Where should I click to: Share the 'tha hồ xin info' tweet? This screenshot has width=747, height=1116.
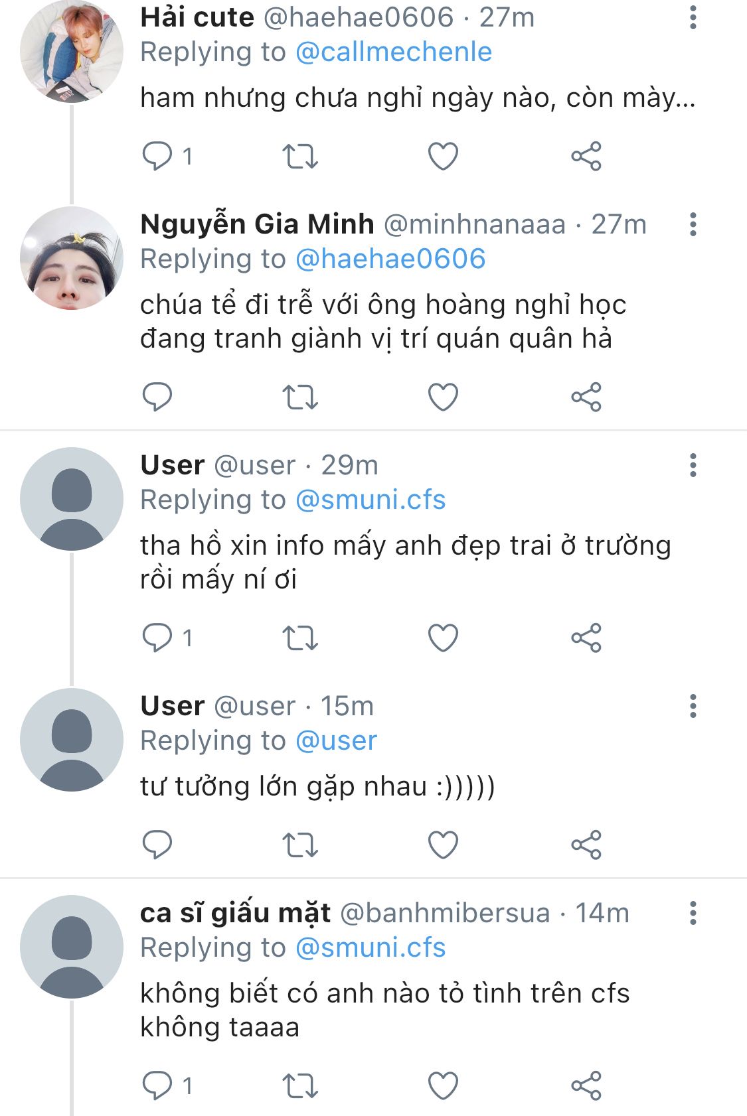pyautogui.click(x=586, y=638)
